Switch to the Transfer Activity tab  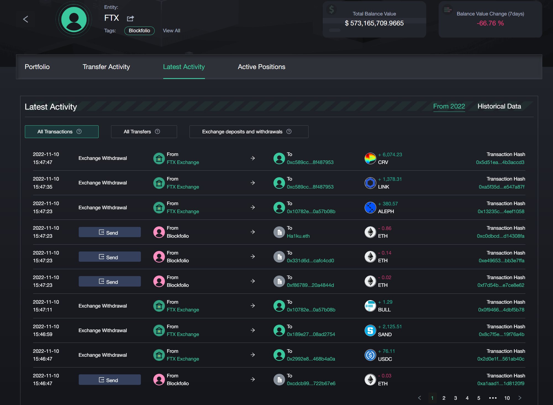(x=106, y=67)
